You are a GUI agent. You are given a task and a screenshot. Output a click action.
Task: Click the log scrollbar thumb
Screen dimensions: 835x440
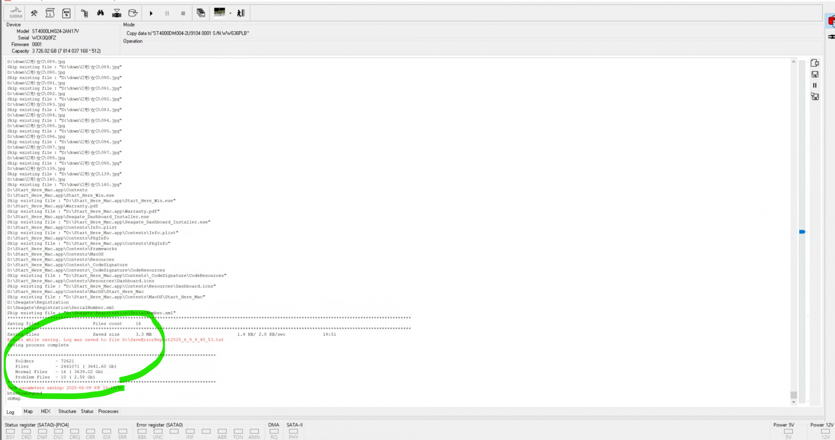coord(794,395)
